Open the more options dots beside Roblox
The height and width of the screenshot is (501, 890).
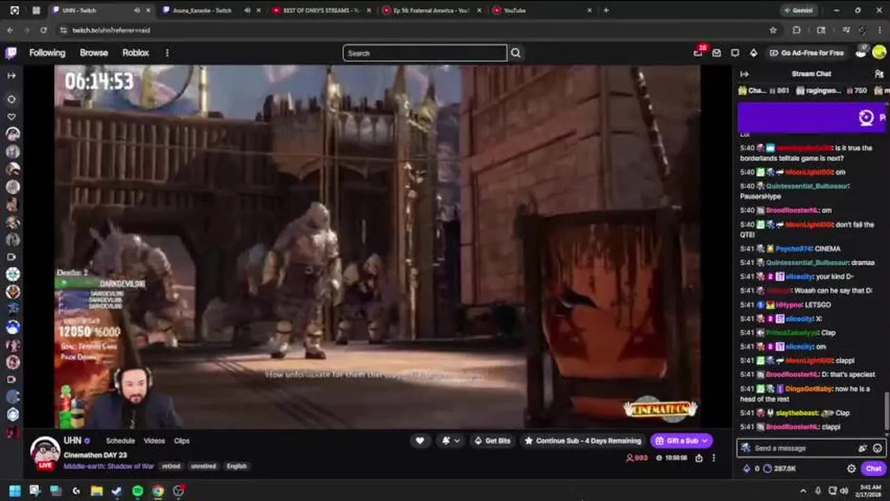(x=167, y=53)
